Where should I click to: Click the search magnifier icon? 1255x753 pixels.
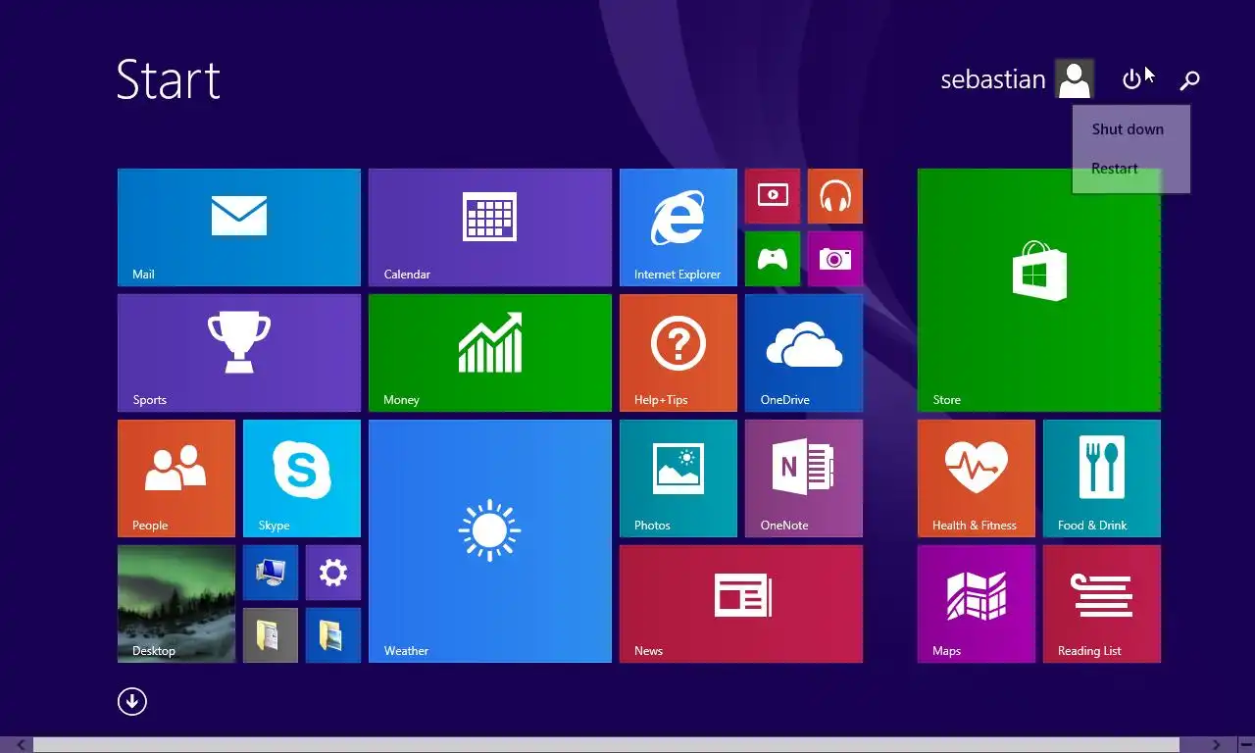coord(1189,79)
